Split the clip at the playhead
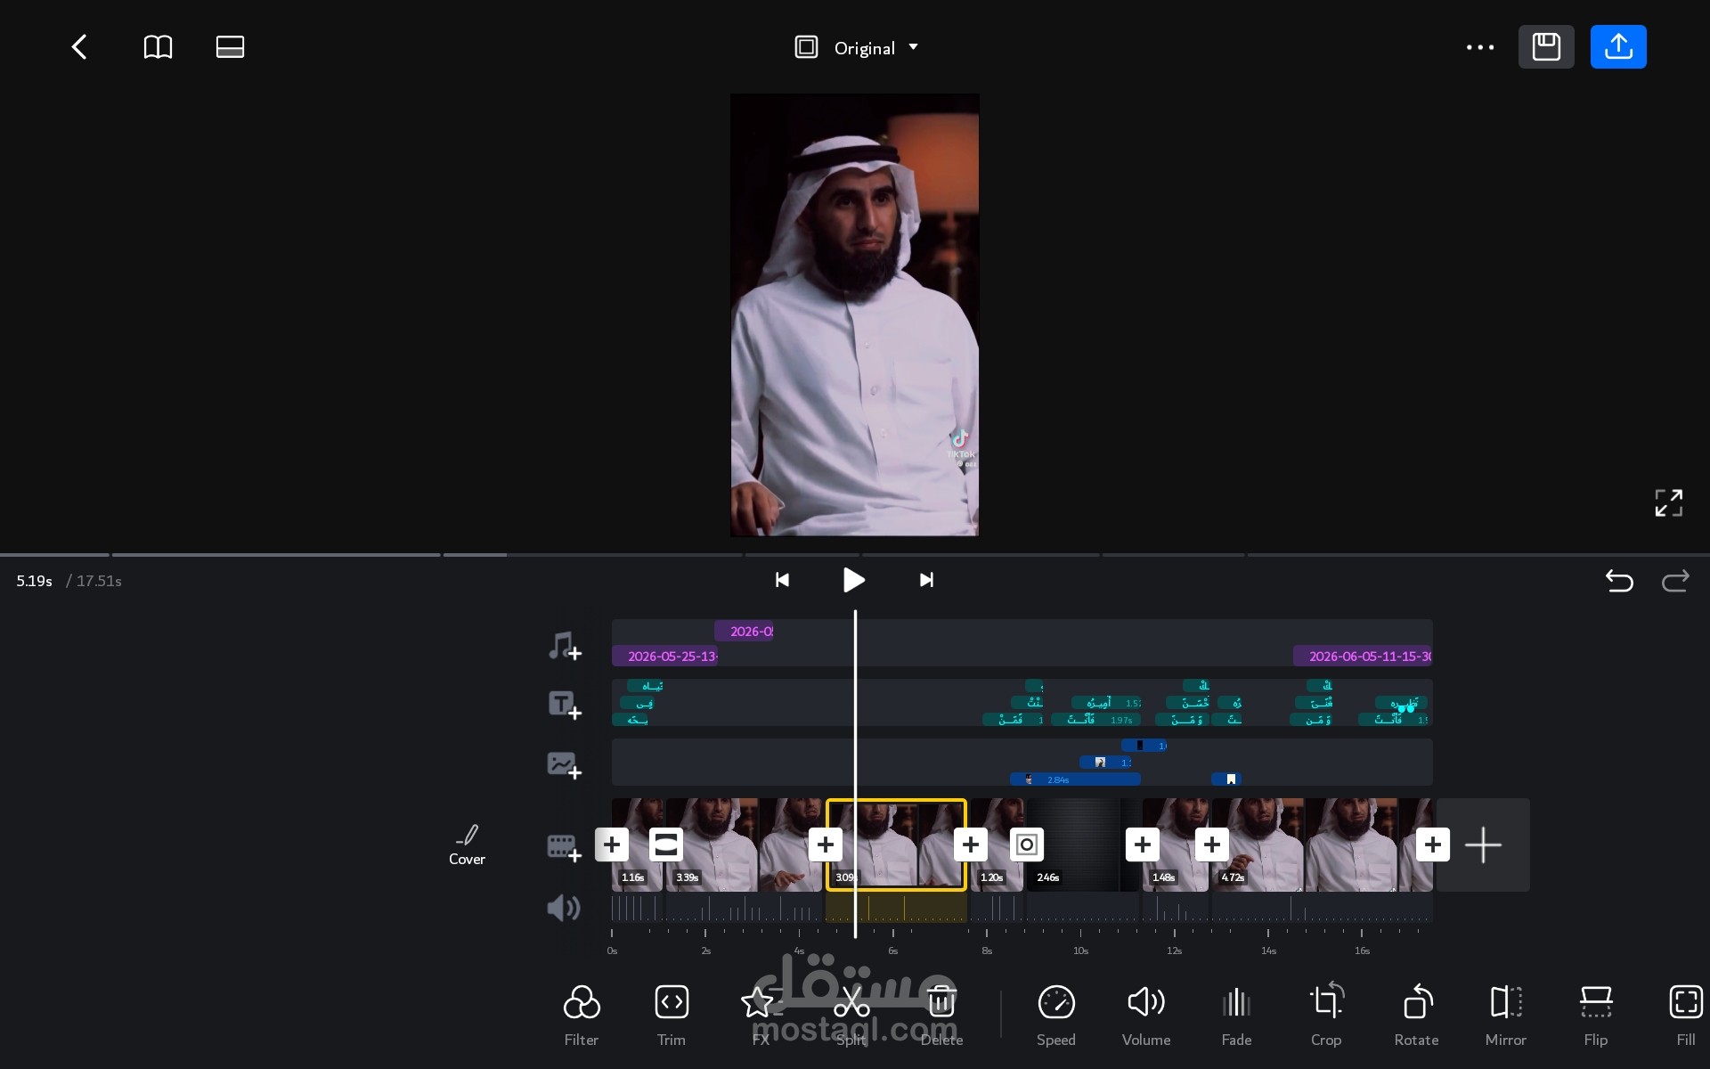 (851, 1016)
